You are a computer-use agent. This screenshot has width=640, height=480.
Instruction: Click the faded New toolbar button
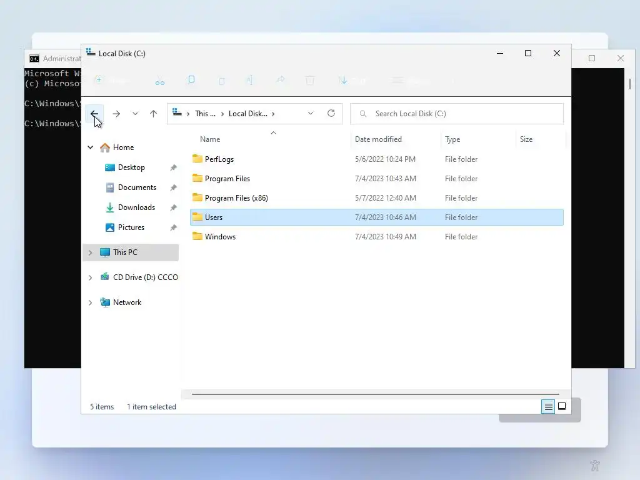click(111, 80)
